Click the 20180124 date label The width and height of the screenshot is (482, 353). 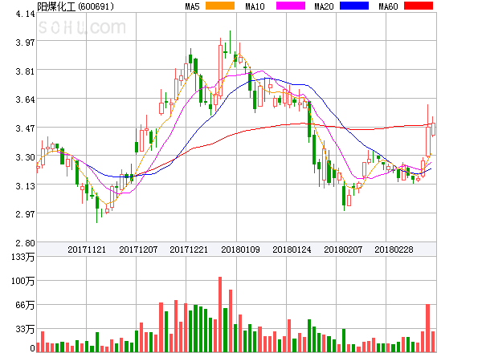292,250
